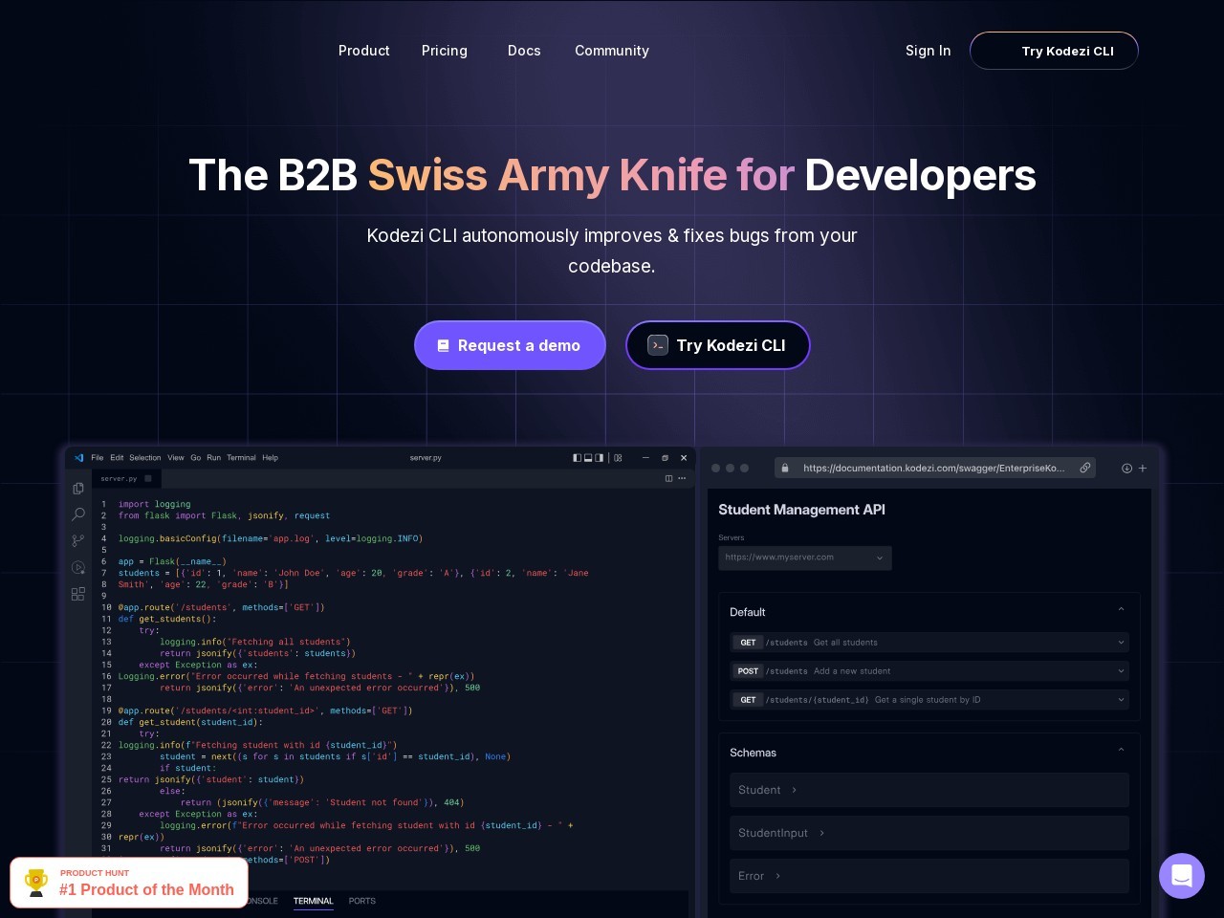Screen dimensions: 1224x918
Task: Open the View menu in editor
Action: [x=176, y=458]
